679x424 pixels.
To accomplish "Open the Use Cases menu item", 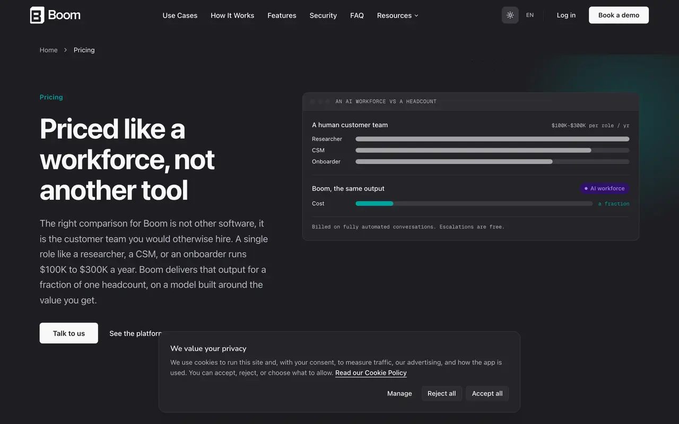I will (x=180, y=15).
